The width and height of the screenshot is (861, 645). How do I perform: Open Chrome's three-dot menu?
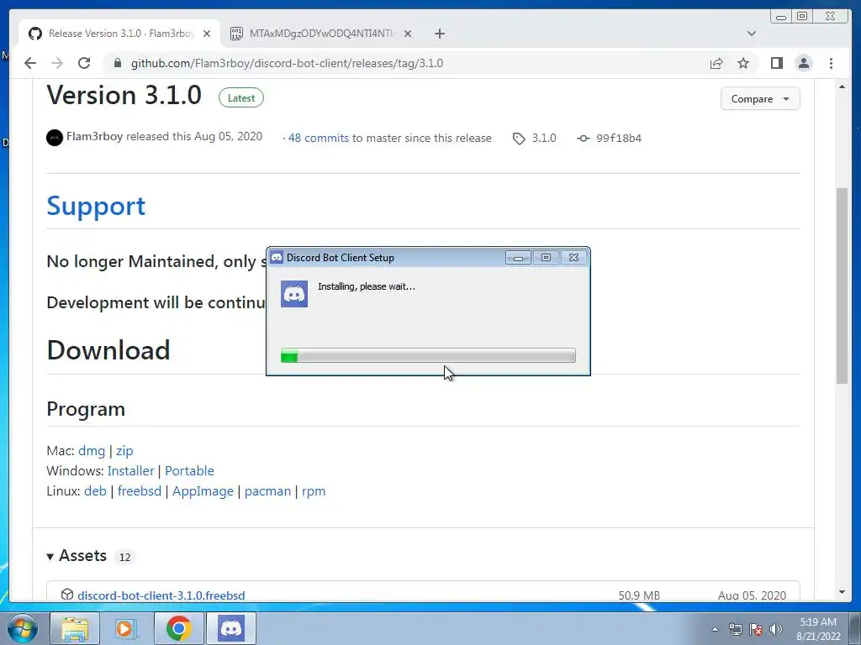(831, 63)
